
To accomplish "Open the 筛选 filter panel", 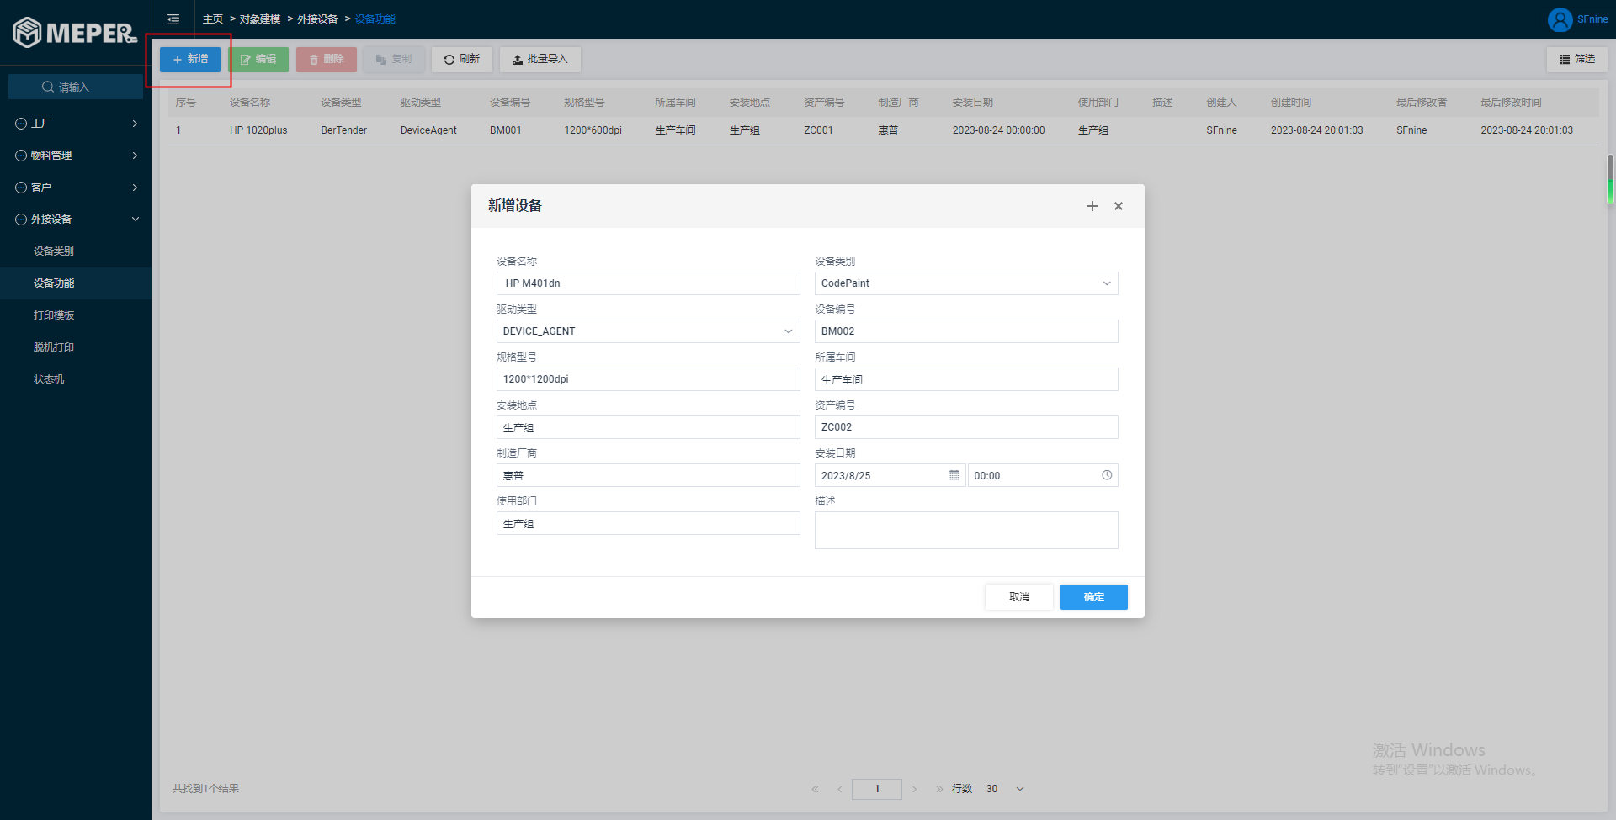I will (1577, 59).
